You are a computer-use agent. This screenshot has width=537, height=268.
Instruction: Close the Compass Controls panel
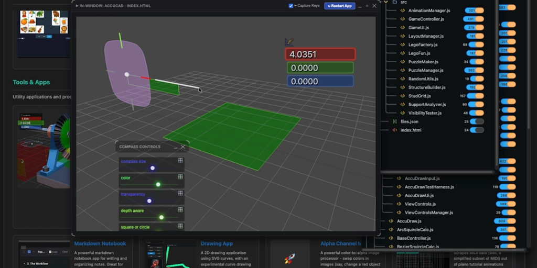[x=183, y=147]
